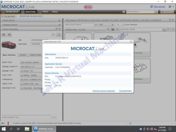The image size is (176, 132).
Task: Focus the Enter shortcut field
Action: pos(140,12)
